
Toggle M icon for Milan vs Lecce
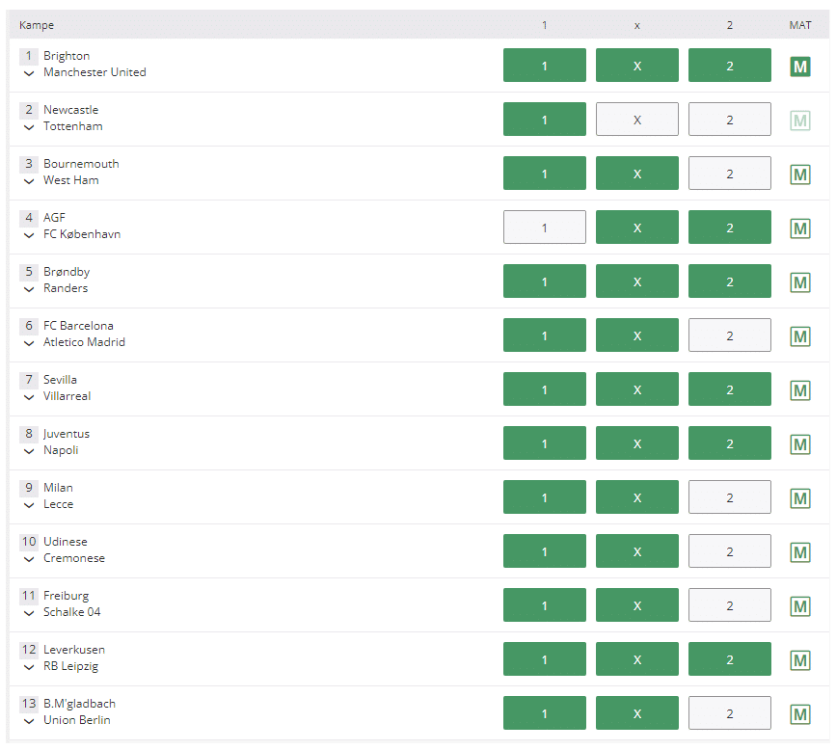[799, 498]
